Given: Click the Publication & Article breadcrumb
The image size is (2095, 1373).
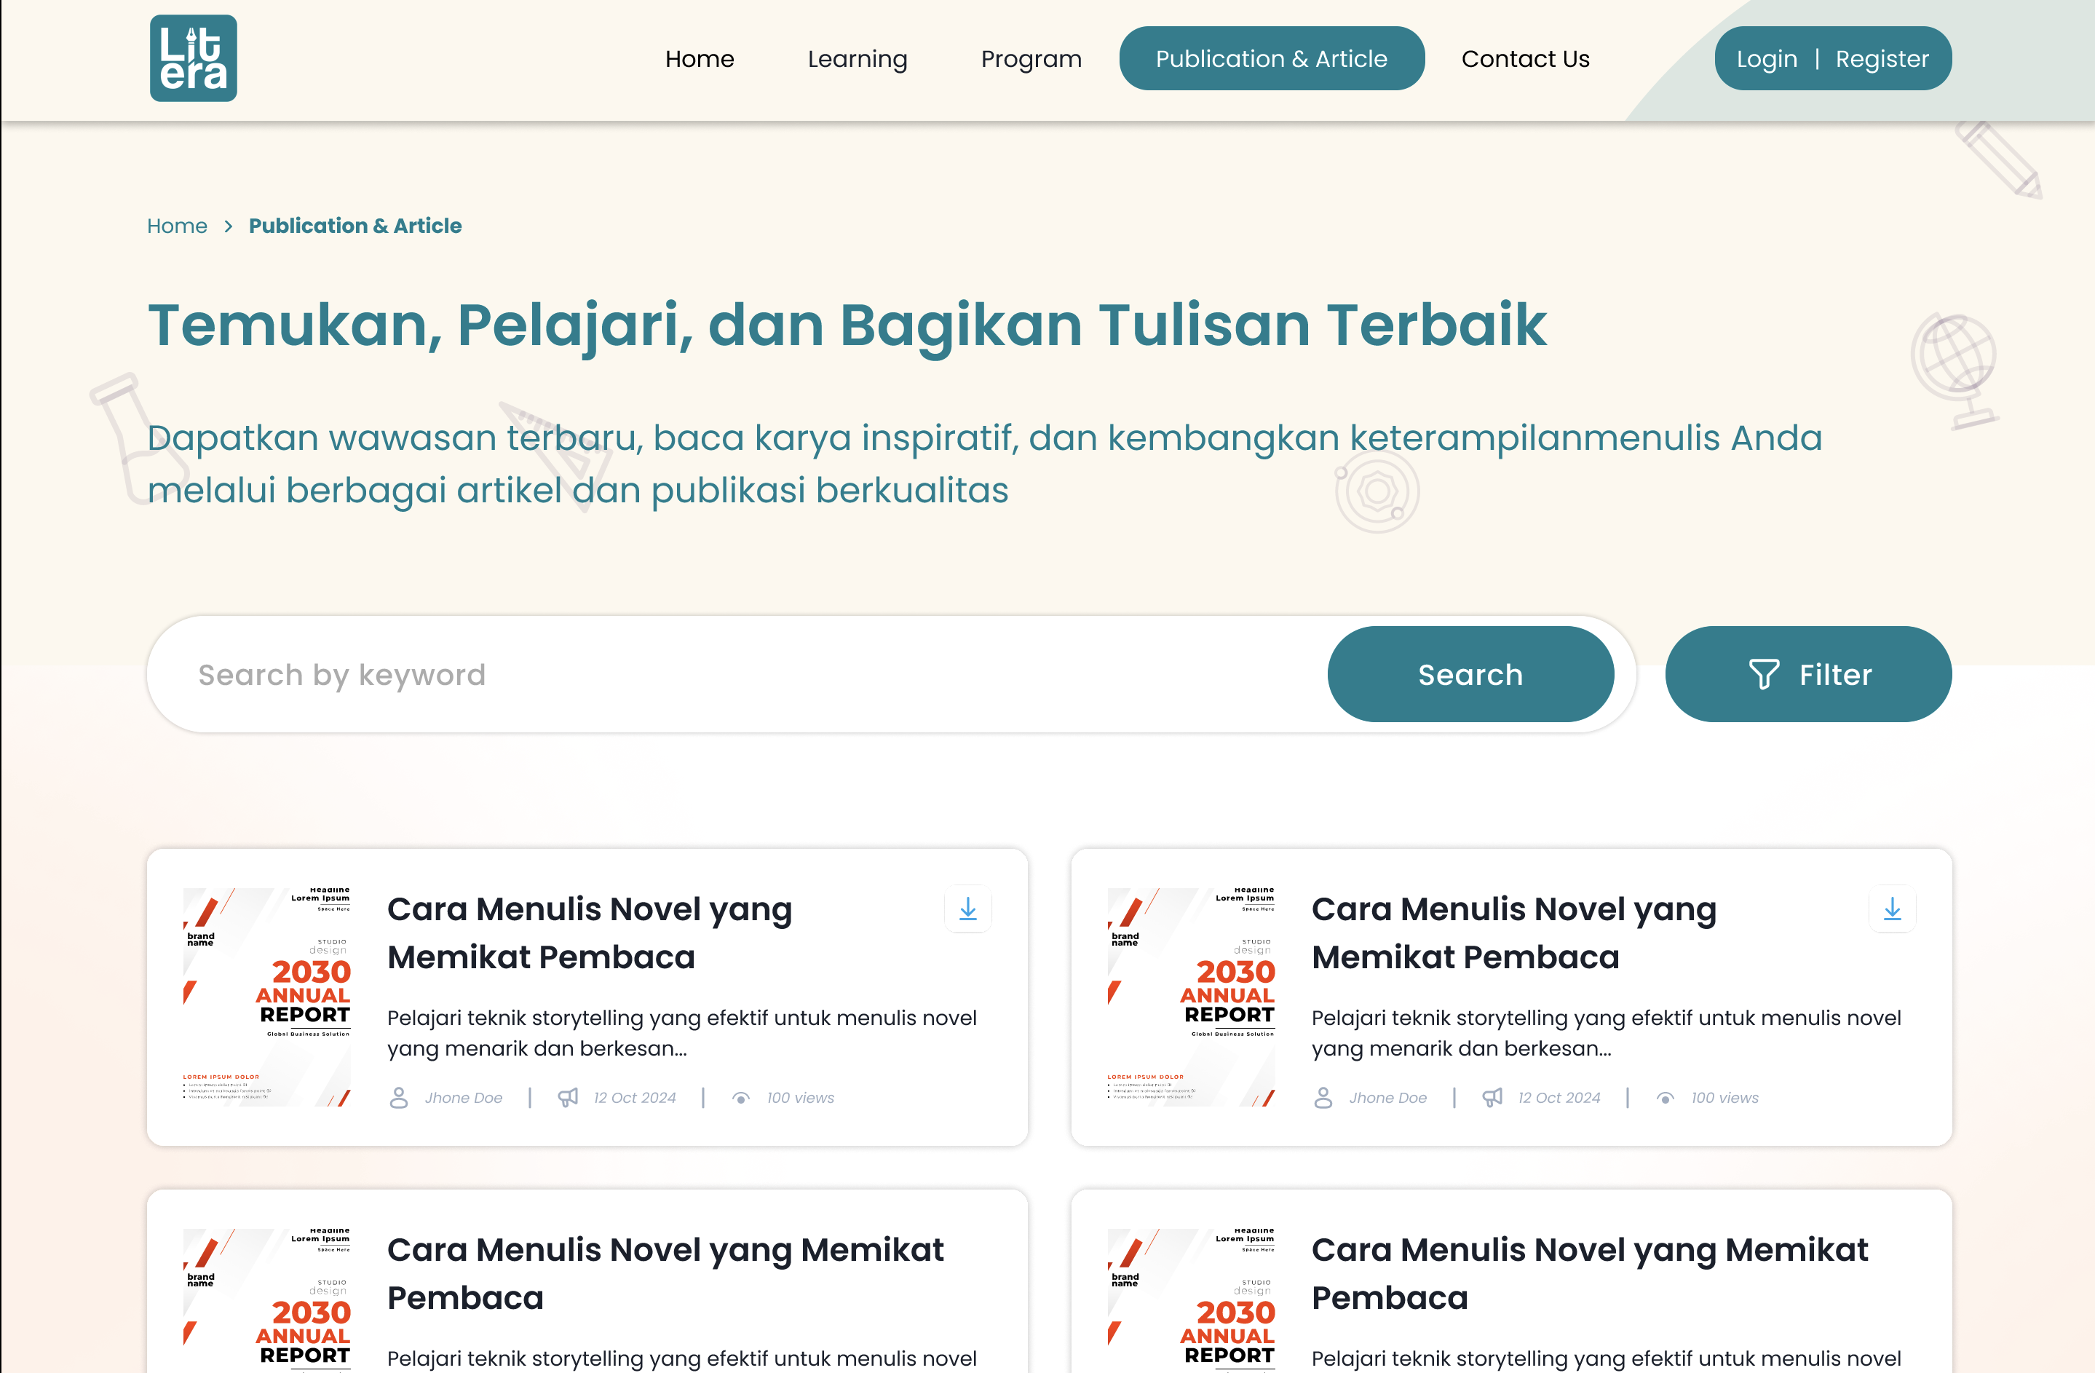Looking at the screenshot, I should tap(355, 225).
